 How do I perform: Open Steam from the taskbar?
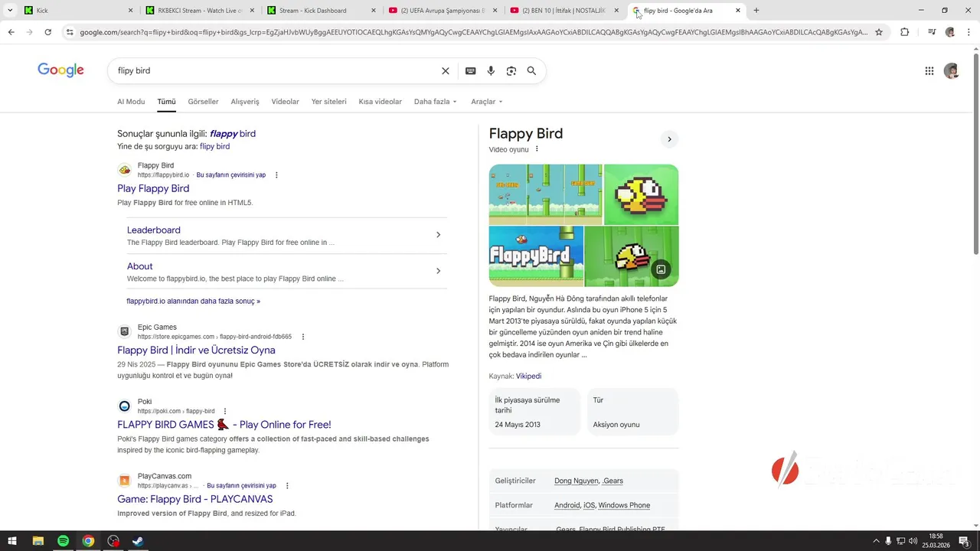pos(138,541)
